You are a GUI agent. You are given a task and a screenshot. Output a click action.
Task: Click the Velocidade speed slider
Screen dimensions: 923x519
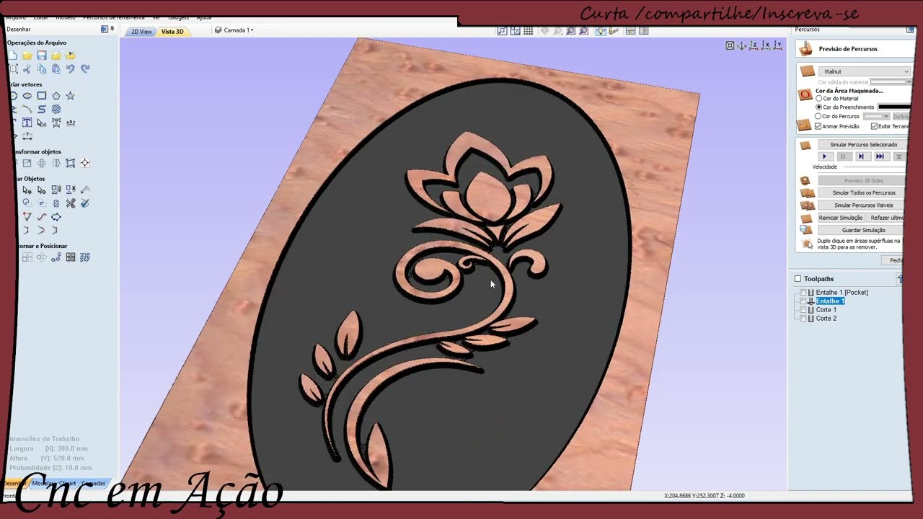click(875, 167)
